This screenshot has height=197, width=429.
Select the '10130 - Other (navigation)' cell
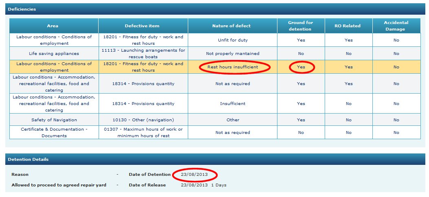pyautogui.click(x=143, y=120)
